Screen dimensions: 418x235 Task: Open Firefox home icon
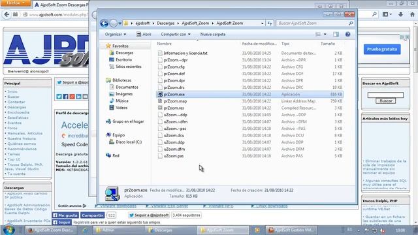click(412, 14)
